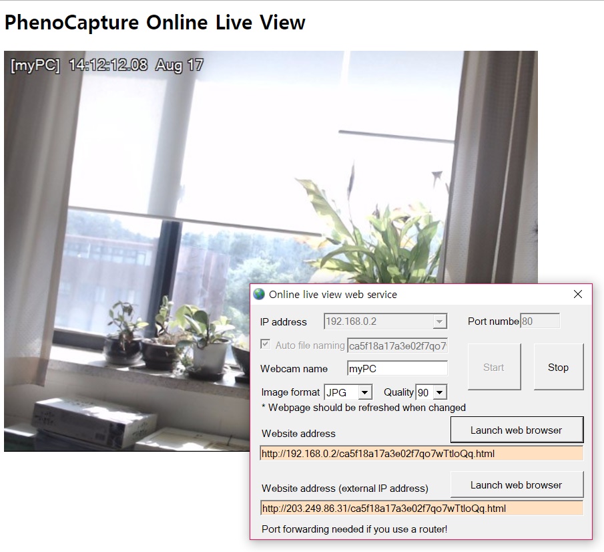Image resolution: width=604 pixels, height=552 pixels.
Task: Click the PhenoCapture Online Live View heading
Action: [155, 23]
